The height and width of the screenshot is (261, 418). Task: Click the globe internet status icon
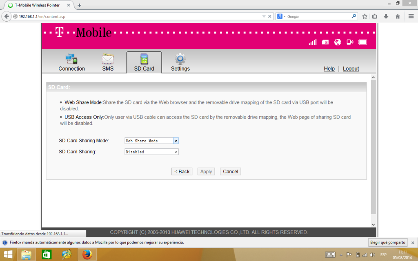click(x=338, y=42)
